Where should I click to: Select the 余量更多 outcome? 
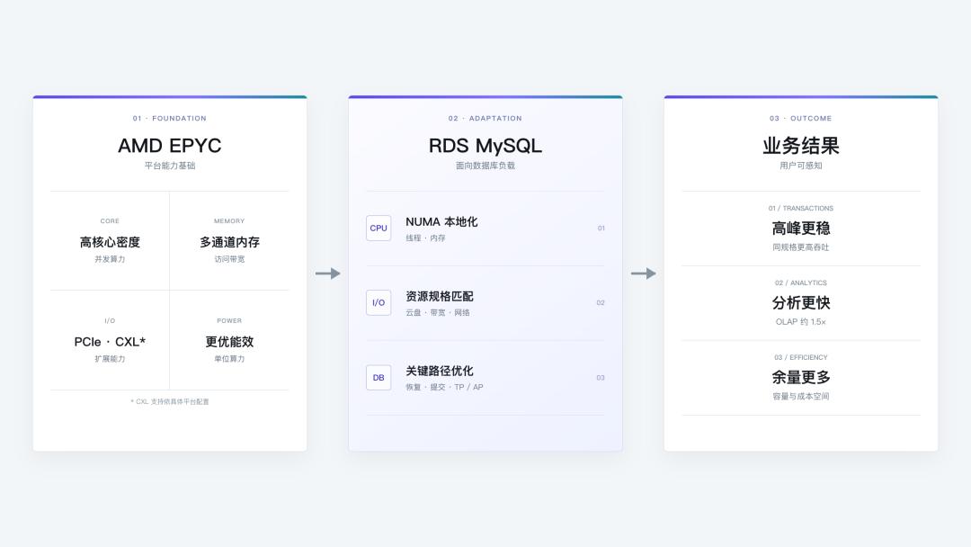pos(801,377)
